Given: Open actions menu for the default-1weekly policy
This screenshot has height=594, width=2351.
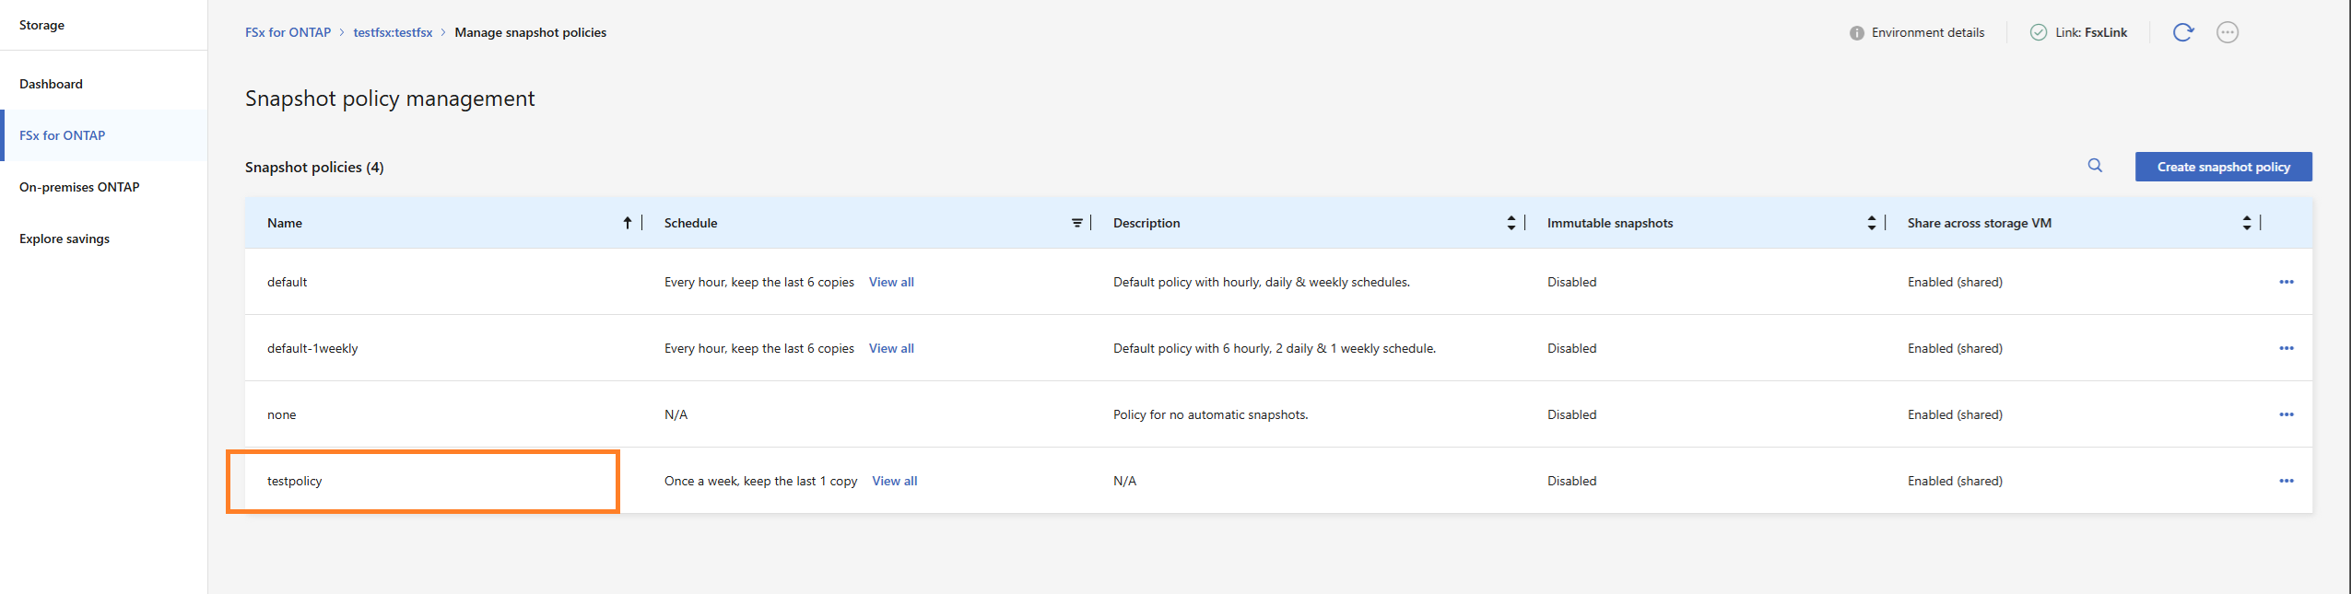Looking at the screenshot, I should tap(2286, 348).
